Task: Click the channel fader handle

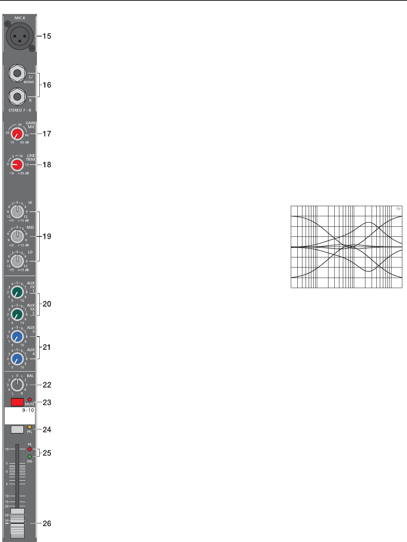Action: click(x=17, y=523)
